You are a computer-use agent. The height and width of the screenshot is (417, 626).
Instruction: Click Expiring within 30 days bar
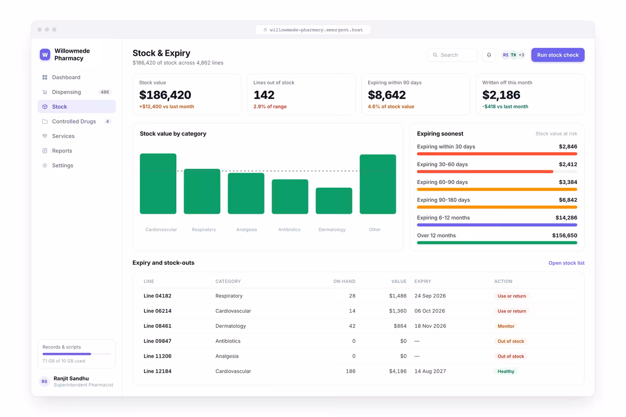(497, 154)
